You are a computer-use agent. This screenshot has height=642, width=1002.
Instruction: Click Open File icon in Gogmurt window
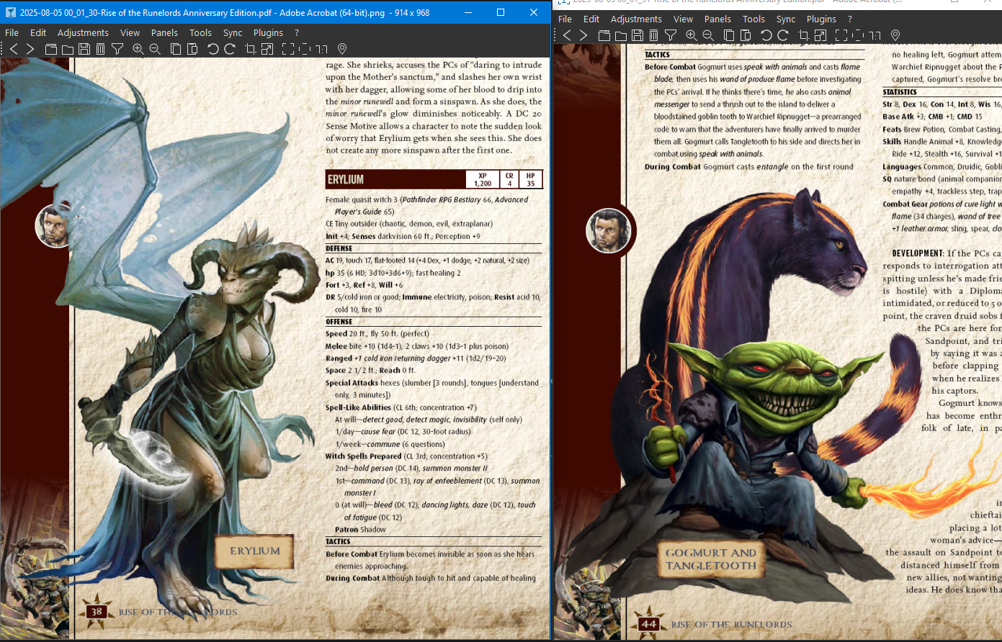(x=604, y=35)
